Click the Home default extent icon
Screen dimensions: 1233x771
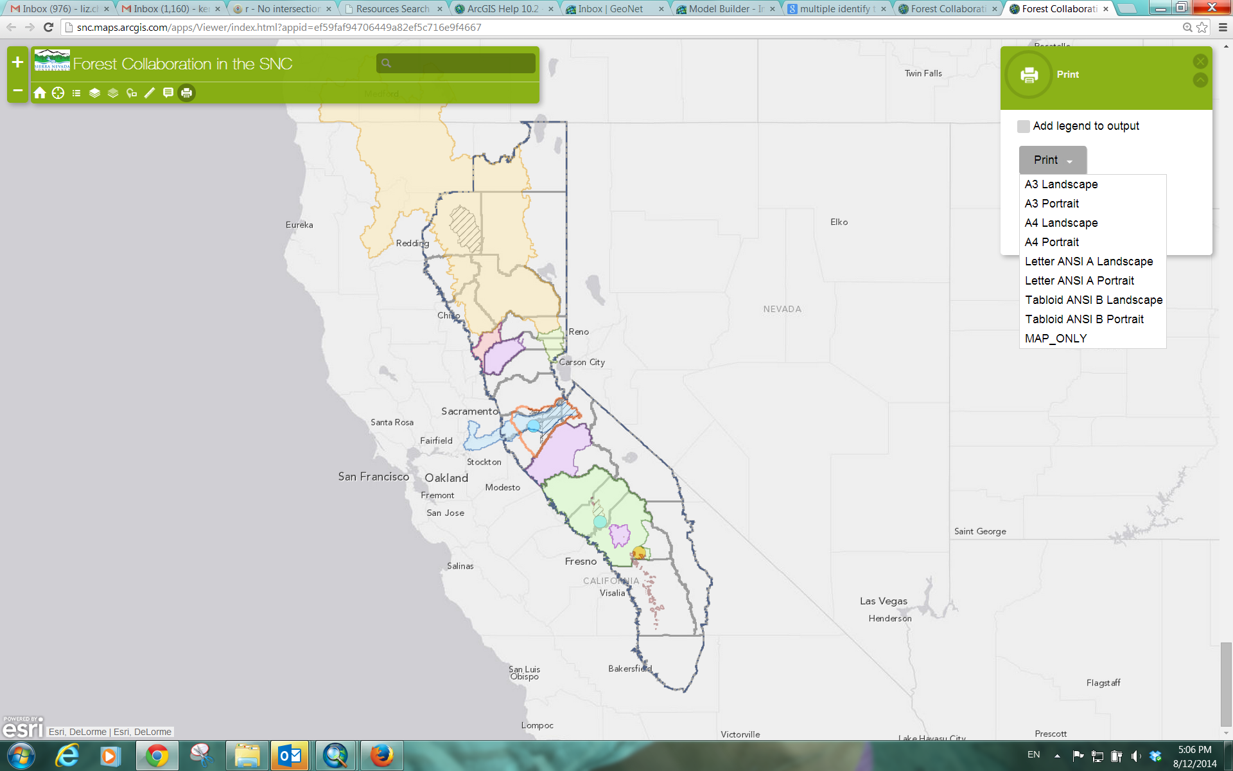click(40, 93)
